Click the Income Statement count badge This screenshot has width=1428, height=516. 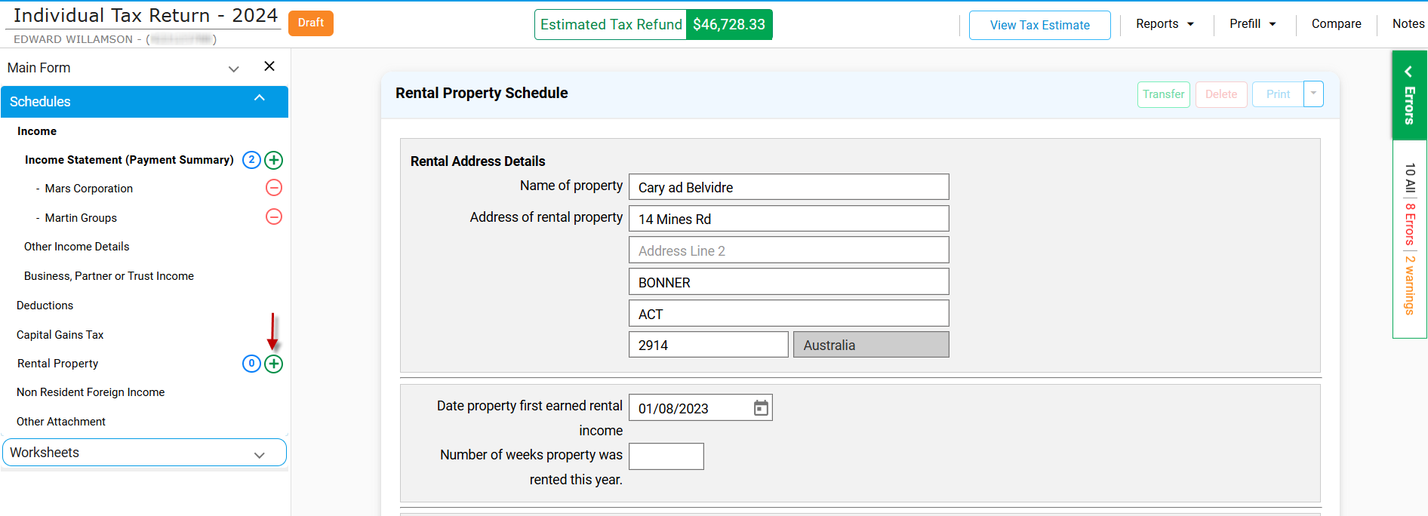(251, 160)
